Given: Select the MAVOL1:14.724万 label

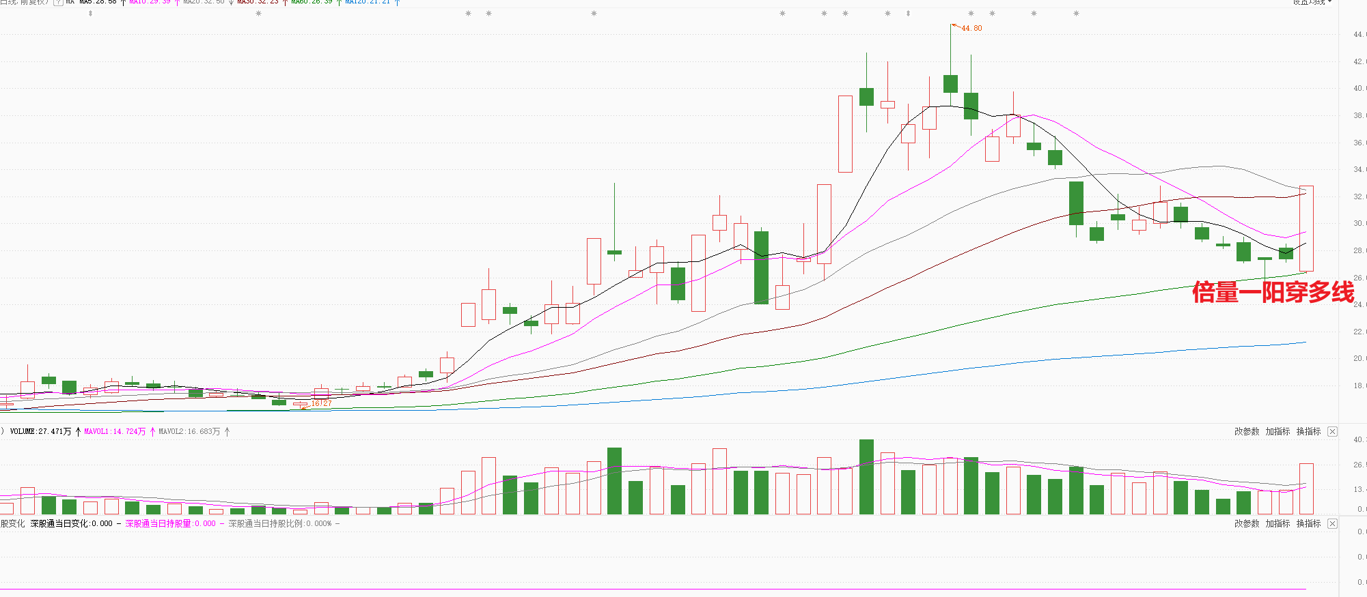Looking at the screenshot, I should (x=115, y=432).
